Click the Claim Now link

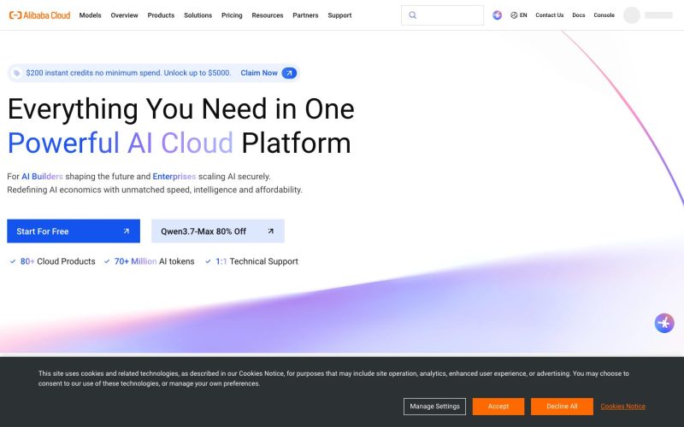pyautogui.click(x=259, y=73)
